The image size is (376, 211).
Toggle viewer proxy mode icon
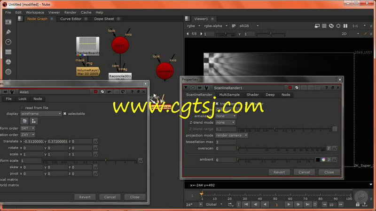tap(317, 26)
